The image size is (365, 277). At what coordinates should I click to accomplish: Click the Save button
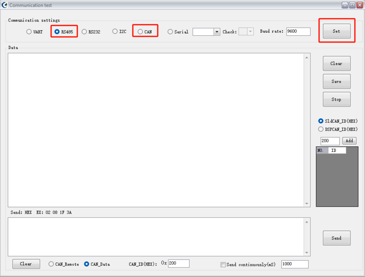click(336, 81)
